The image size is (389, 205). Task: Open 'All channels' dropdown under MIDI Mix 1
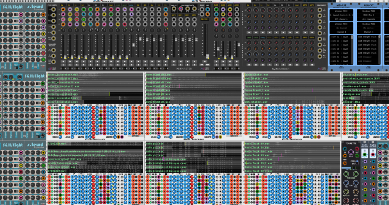click(368, 19)
